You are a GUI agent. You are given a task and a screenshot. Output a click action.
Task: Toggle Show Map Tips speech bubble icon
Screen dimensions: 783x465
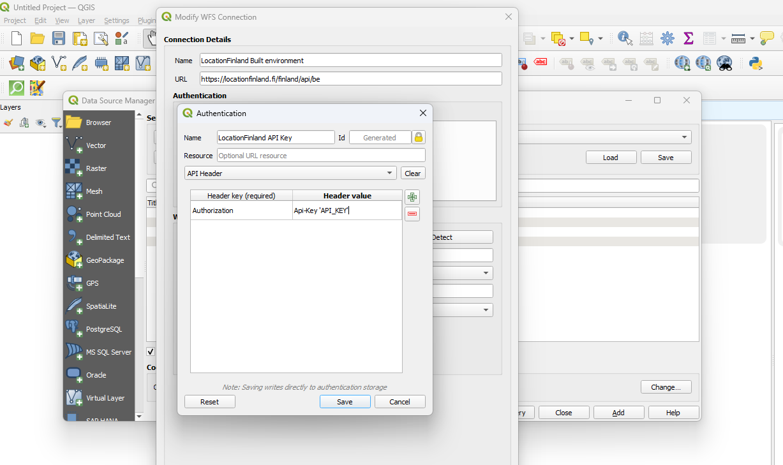click(766, 38)
